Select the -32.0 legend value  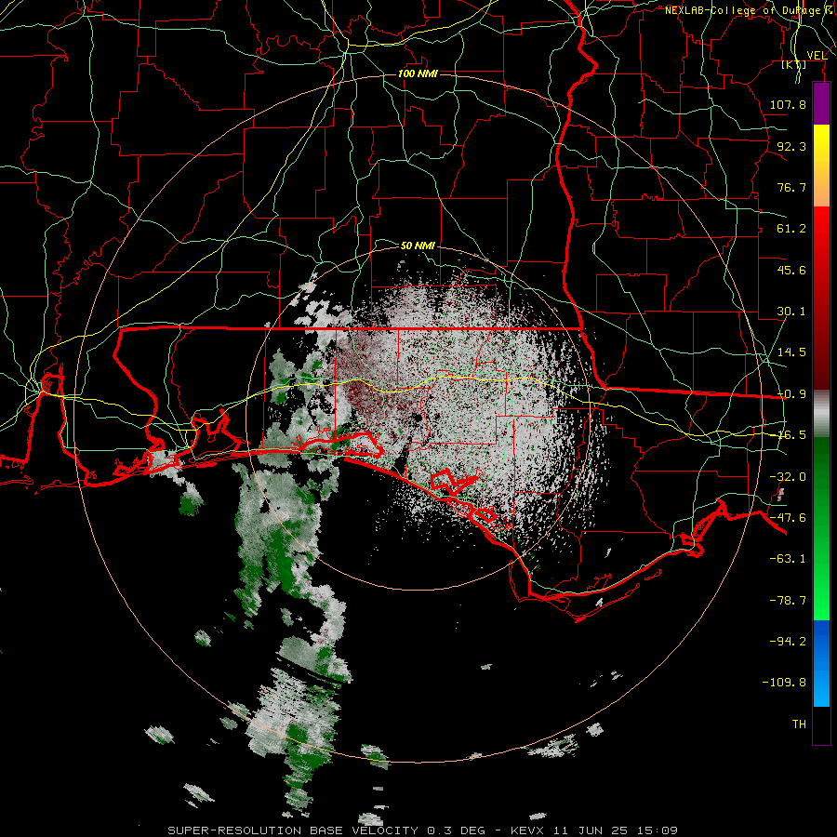point(788,477)
